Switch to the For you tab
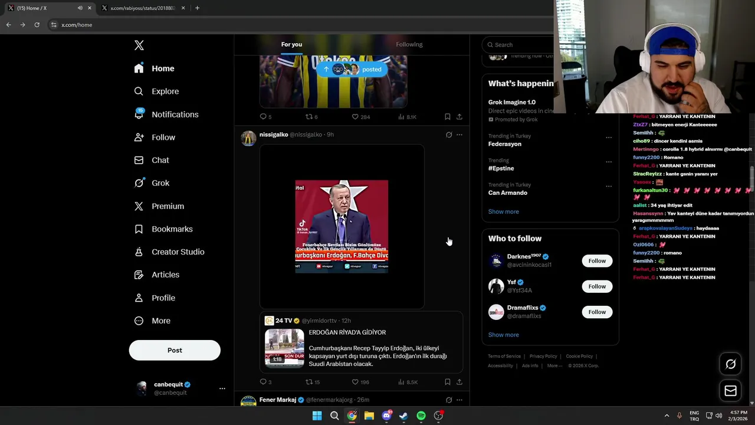Screen dimensions: 755x425 tap(291, 44)
